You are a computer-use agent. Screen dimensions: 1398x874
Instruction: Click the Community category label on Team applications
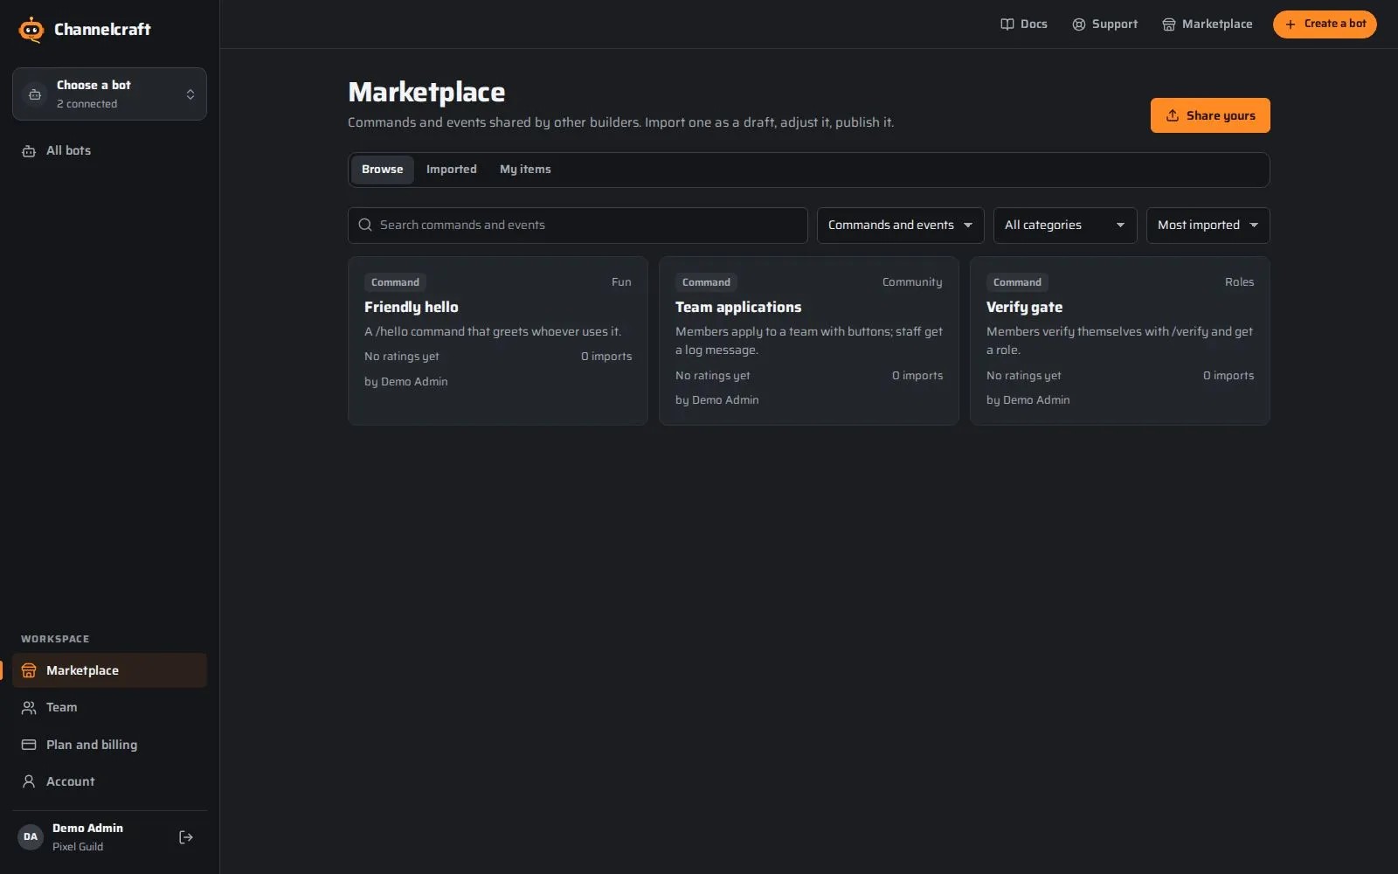912,282
